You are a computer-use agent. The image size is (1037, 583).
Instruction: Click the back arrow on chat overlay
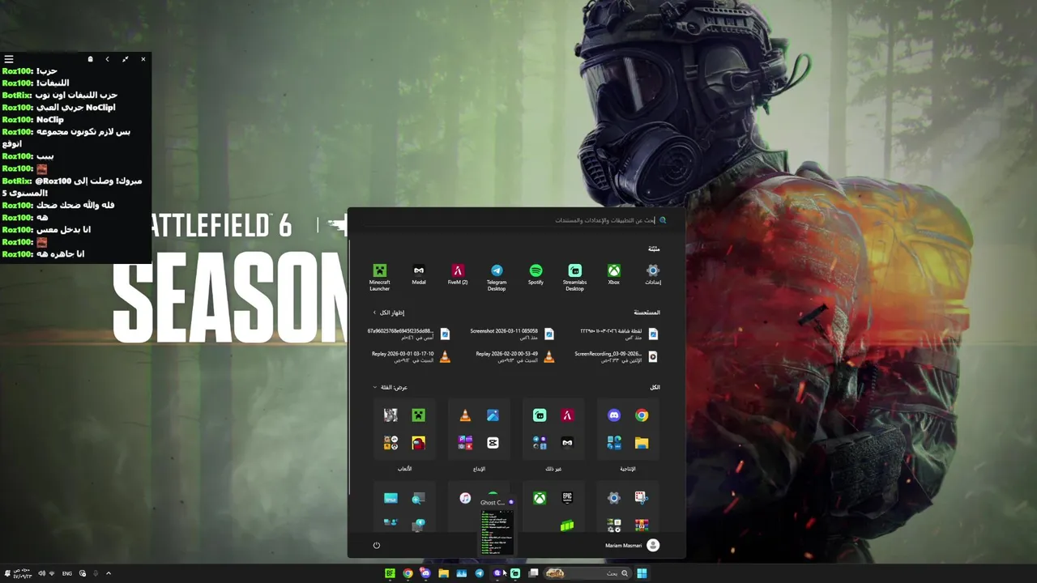(x=107, y=59)
